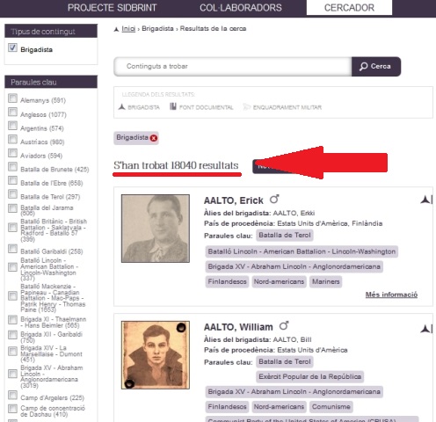Click the male symbol next to AALTO, Erick
The height and width of the screenshot is (422, 436).
coord(274,199)
